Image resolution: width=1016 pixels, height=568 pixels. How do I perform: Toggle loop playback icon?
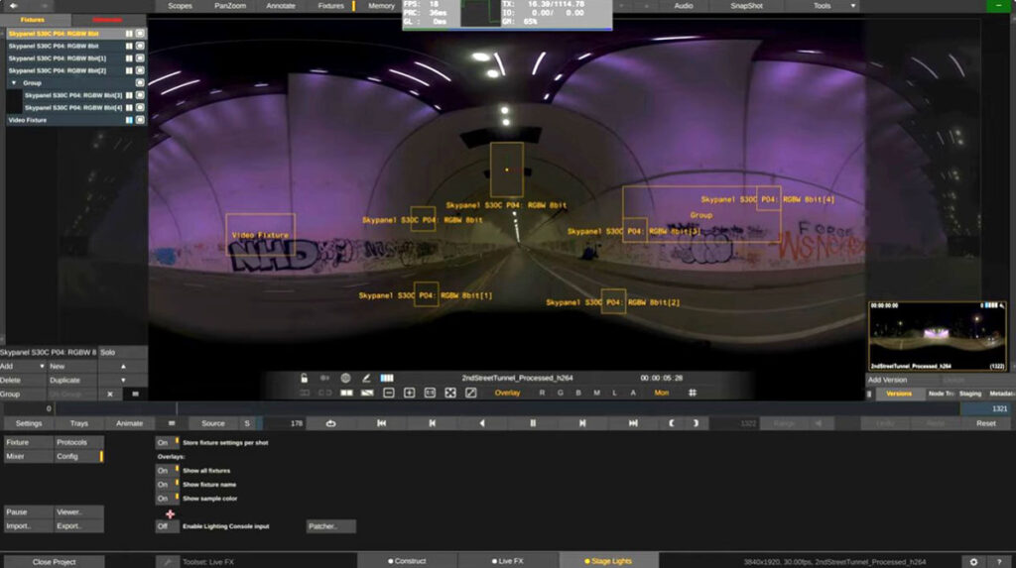coord(330,423)
